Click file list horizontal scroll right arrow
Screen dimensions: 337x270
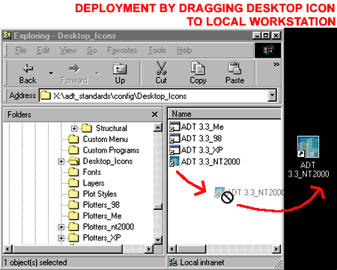click(276, 249)
